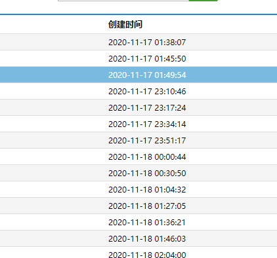Click the empty right area of the 01:38:07 row
The height and width of the screenshot is (258, 277).
coord(232,42)
